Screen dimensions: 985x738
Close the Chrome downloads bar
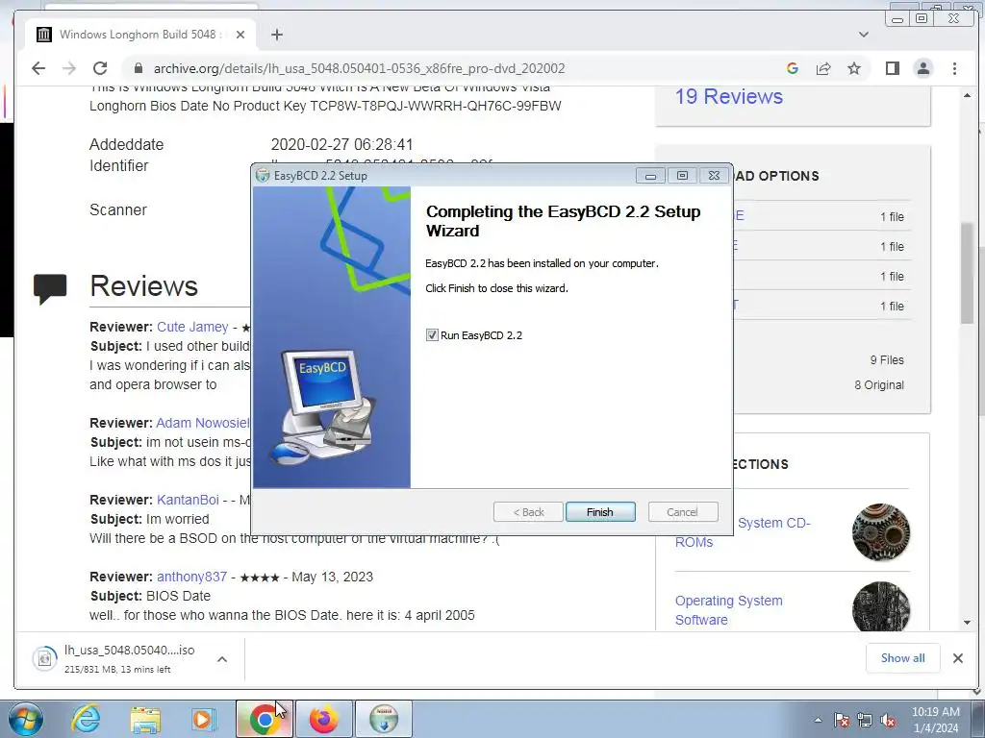pyautogui.click(x=957, y=658)
